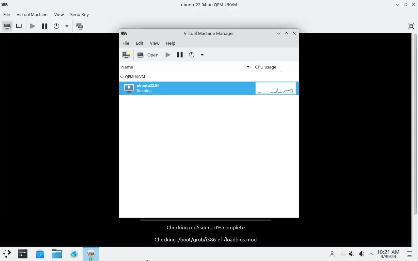
Task: Click the show desktop button in taskbar
Action: point(410,254)
